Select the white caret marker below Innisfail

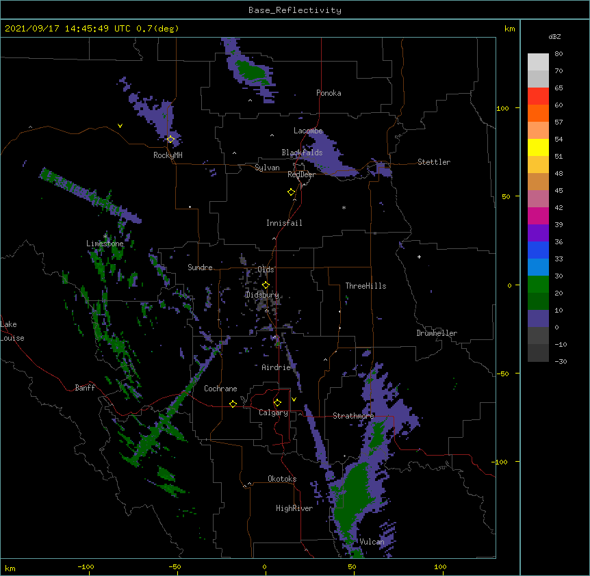(x=274, y=238)
